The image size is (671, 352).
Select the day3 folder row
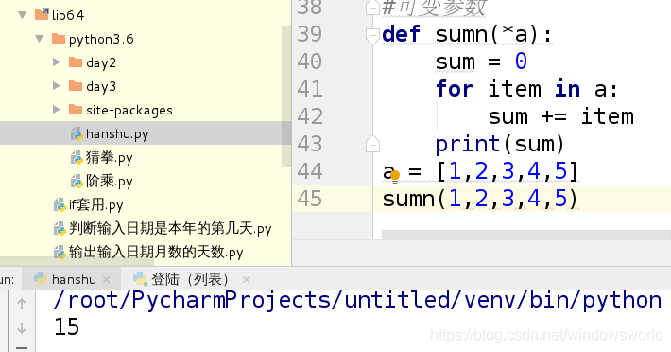[101, 86]
